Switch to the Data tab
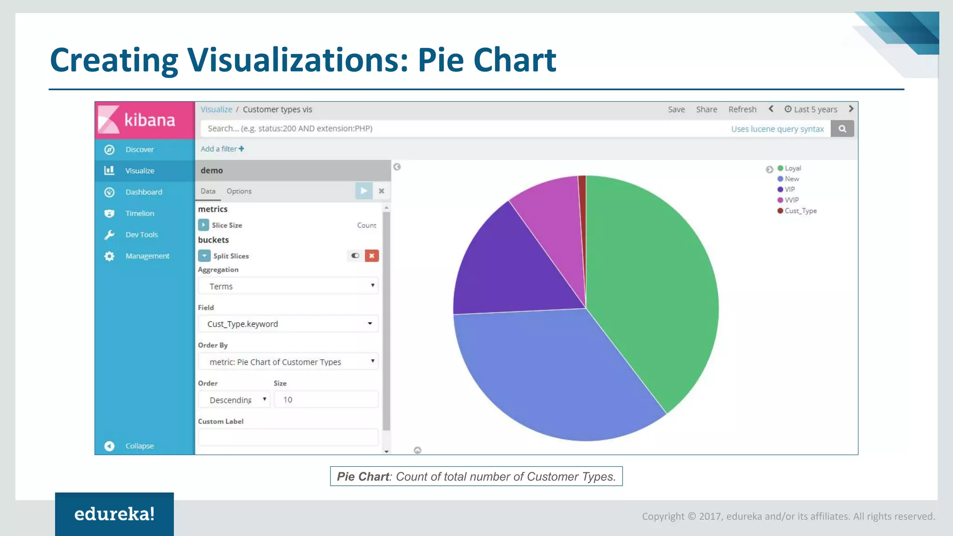953x536 pixels. [x=208, y=191]
